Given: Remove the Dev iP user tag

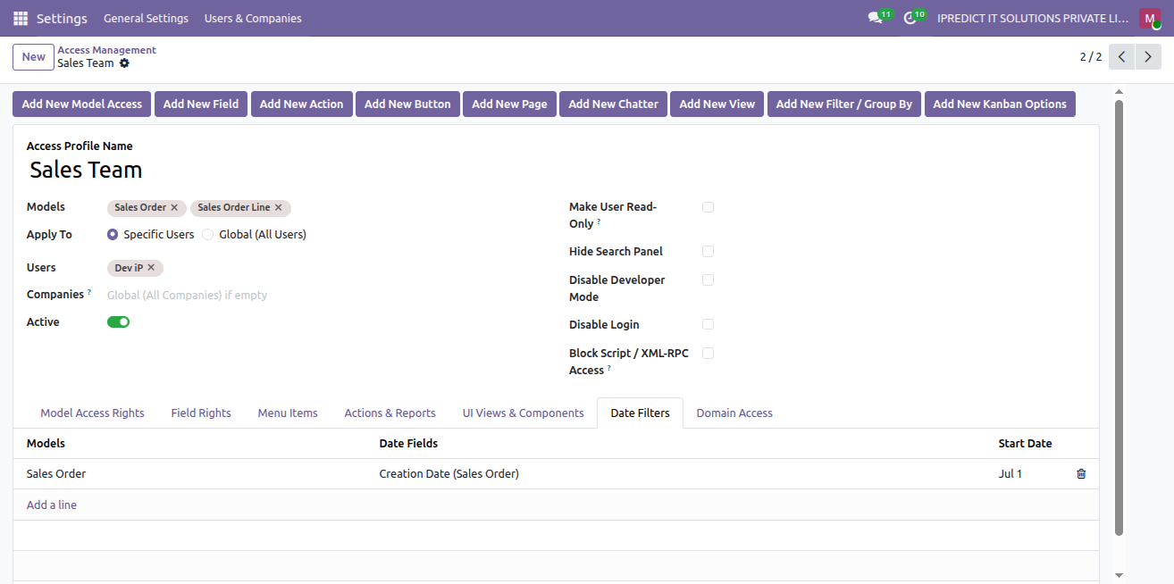Looking at the screenshot, I should point(151,268).
